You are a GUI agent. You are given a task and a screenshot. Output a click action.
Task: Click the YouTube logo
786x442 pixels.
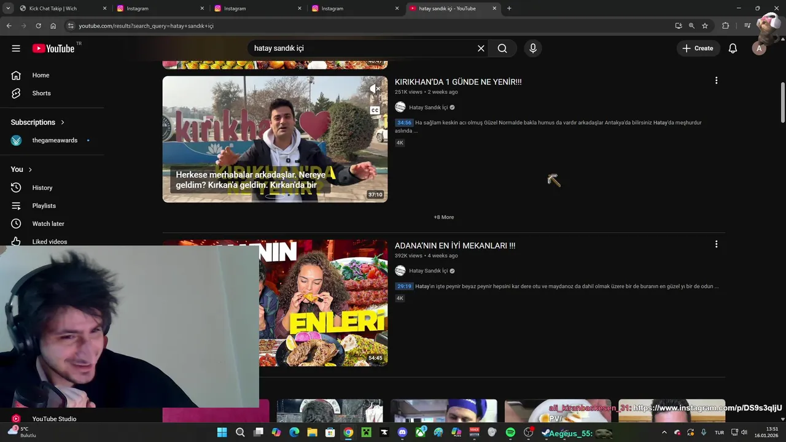[x=53, y=48]
